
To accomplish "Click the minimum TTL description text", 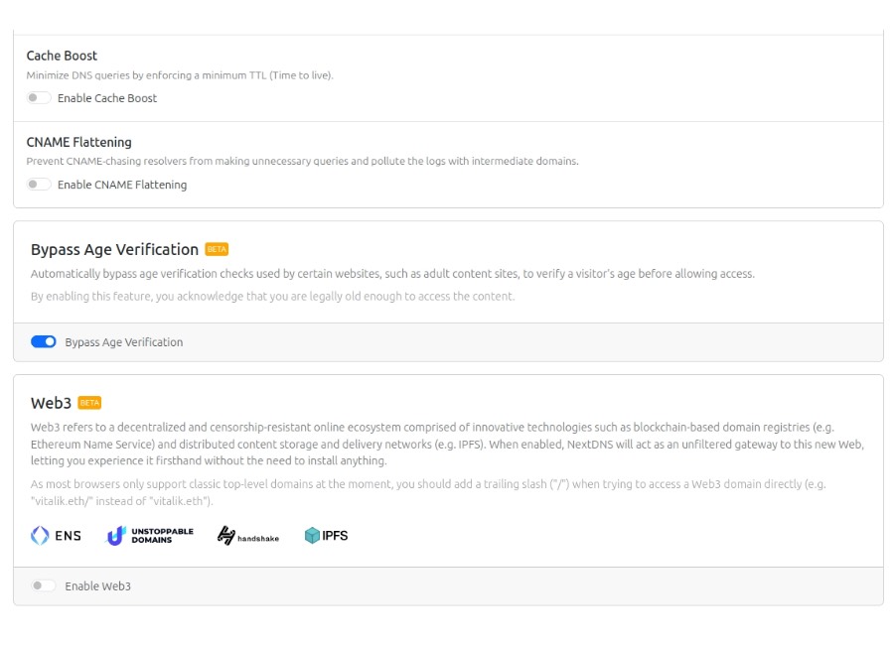I will pyautogui.click(x=180, y=75).
